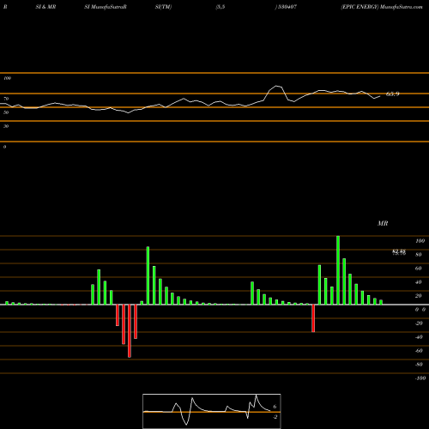Click the RSI current value 65.9
Screen dimensions: 429x429
pos(393,94)
